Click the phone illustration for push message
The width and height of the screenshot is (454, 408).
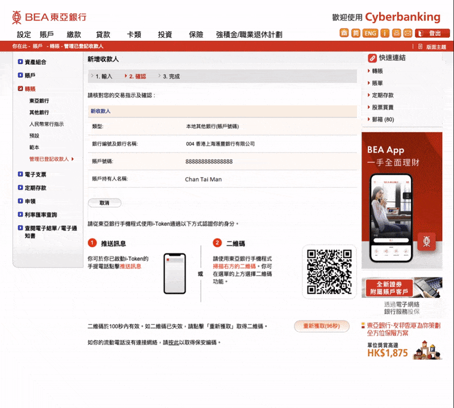click(x=175, y=274)
